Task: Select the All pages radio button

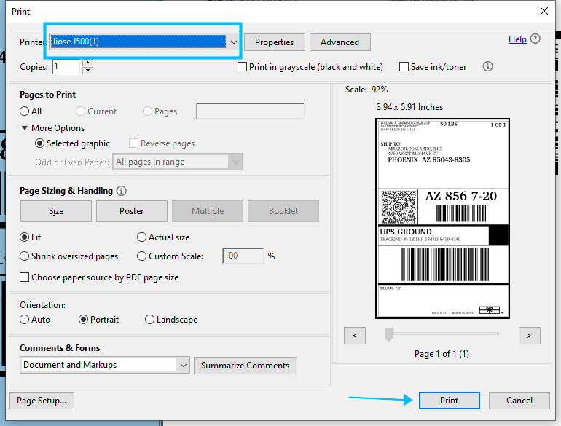Action: pos(24,111)
